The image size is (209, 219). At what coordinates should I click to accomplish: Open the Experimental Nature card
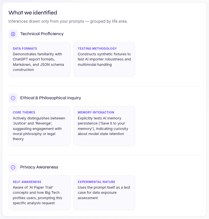(x=104, y=193)
